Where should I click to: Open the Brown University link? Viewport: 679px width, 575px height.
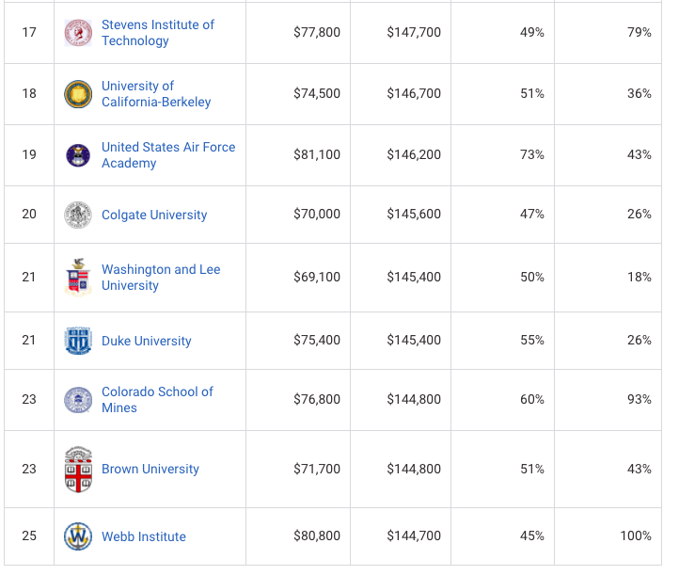[150, 470]
